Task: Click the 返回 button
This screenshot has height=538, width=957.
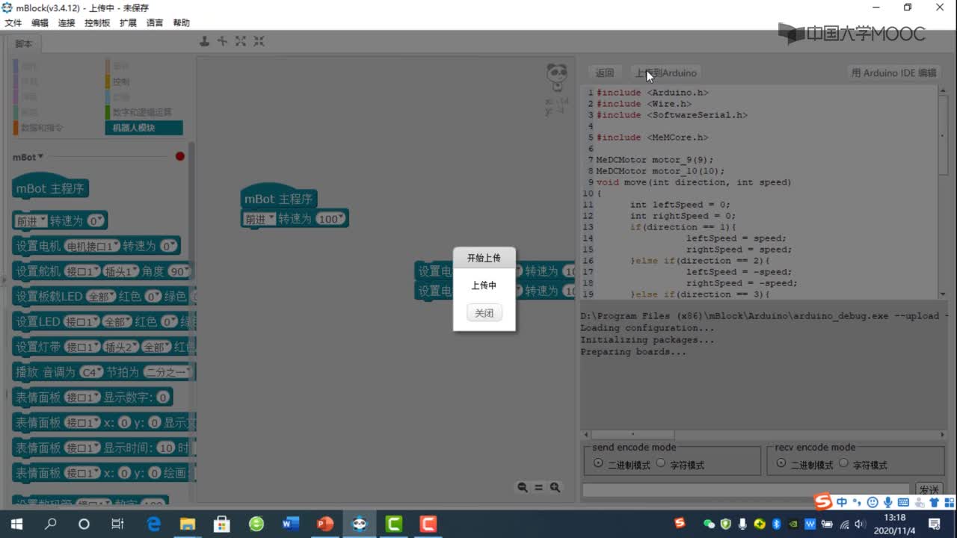Action: tap(605, 72)
